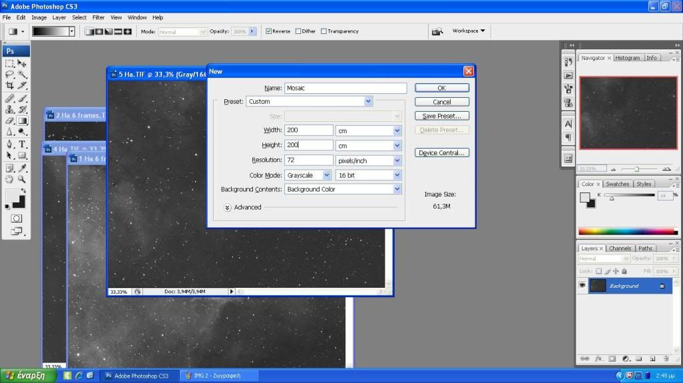Expand the Advanced section in New dialog
This screenshot has height=383, width=683.
click(228, 207)
